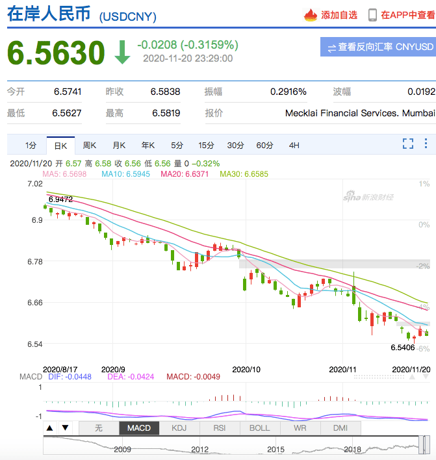This screenshot has height=460, width=436.
Task: Click the current price 6.5630
Action: (56, 53)
